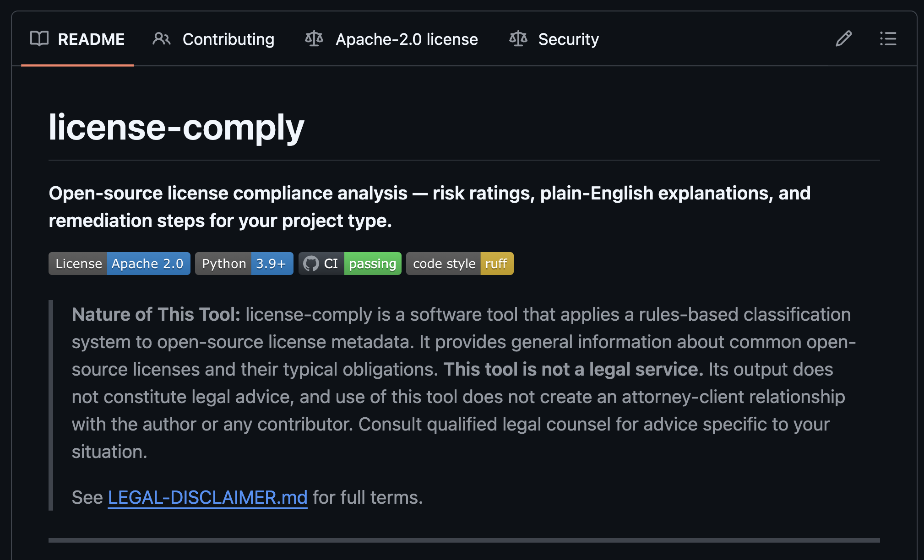Click the green passing status label
Screen dimensions: 924x560
372,264
